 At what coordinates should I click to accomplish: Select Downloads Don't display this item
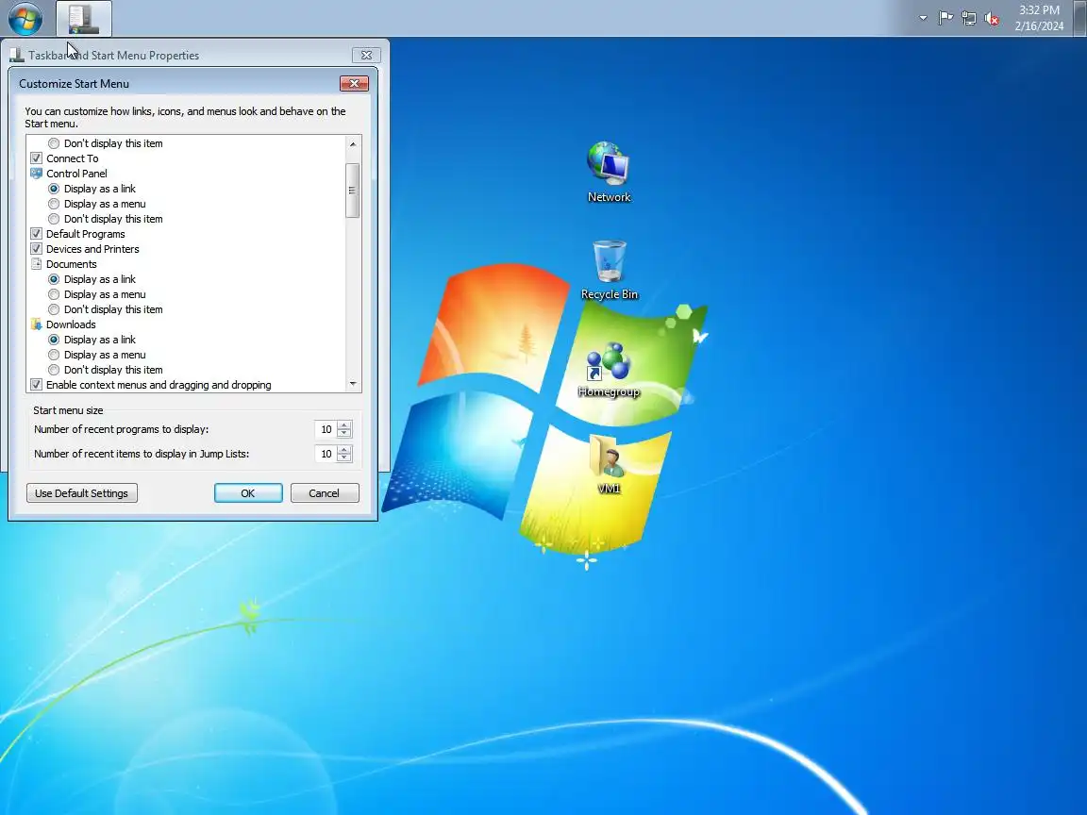(x=54, y=370)
